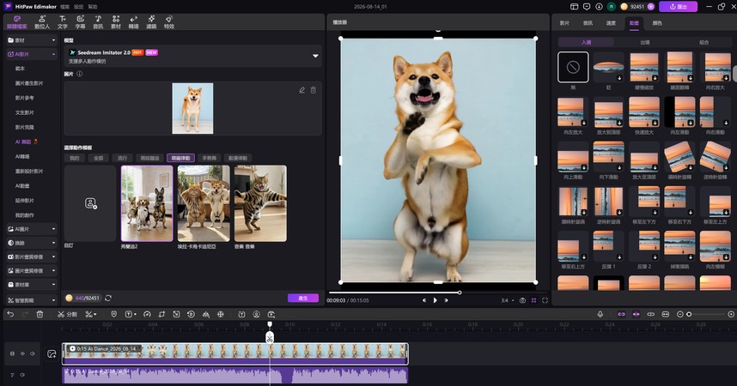The height and width of the screenshot is (386, 737).
Task: Click the player progress bar
Action: click(437, 293)
